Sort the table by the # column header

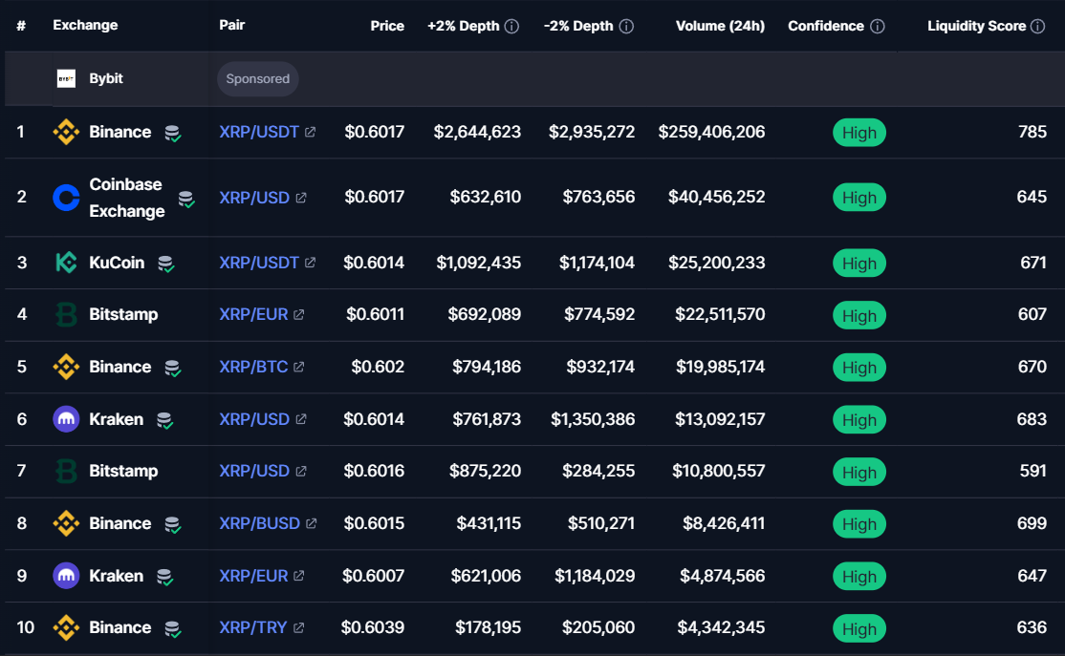[21, 26]
